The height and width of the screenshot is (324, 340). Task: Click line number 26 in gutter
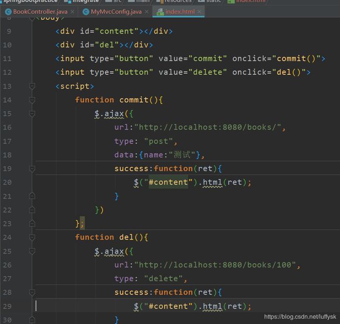[x=7, y=265]
